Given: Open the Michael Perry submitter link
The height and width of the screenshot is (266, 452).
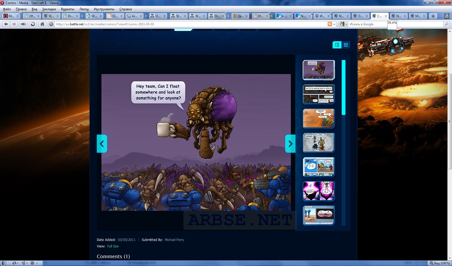Looking at the screenshot, I should pos(174,240).
